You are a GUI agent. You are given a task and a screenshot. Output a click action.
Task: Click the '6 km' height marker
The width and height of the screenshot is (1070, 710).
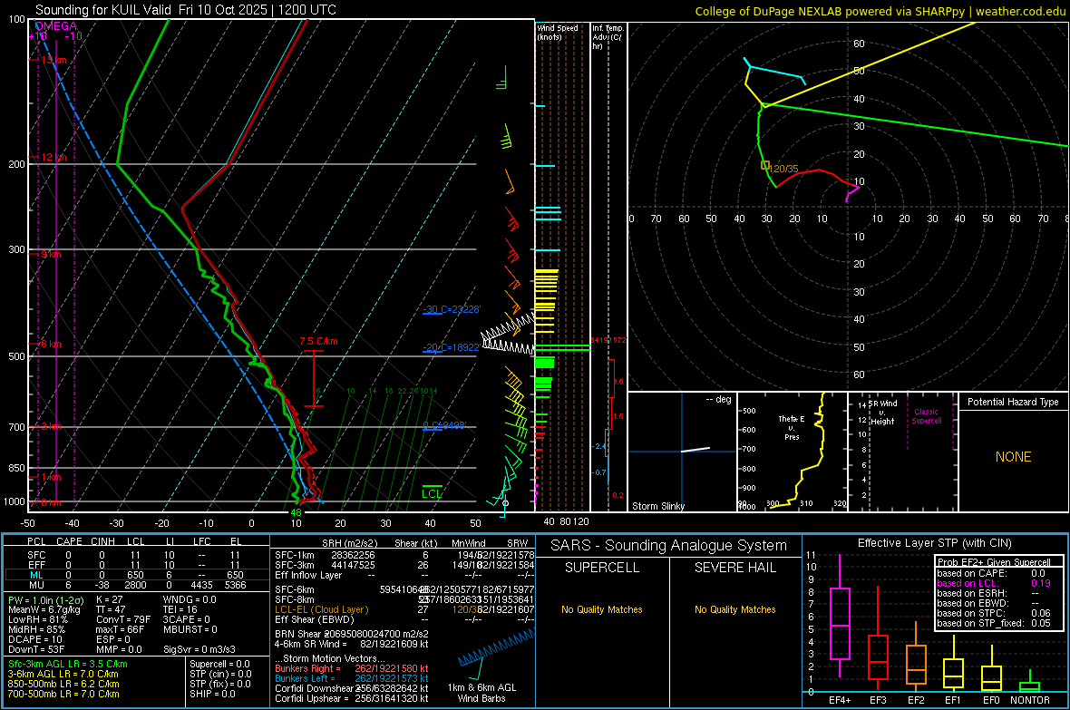pyautogui.click(x=50, y=344)
